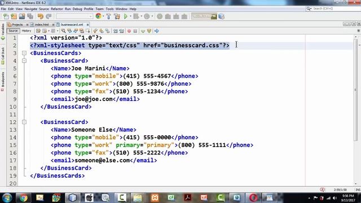Click the blue XSL Transformation arrow icon
This screenshot has width=361, height=203.
[157, 31]
